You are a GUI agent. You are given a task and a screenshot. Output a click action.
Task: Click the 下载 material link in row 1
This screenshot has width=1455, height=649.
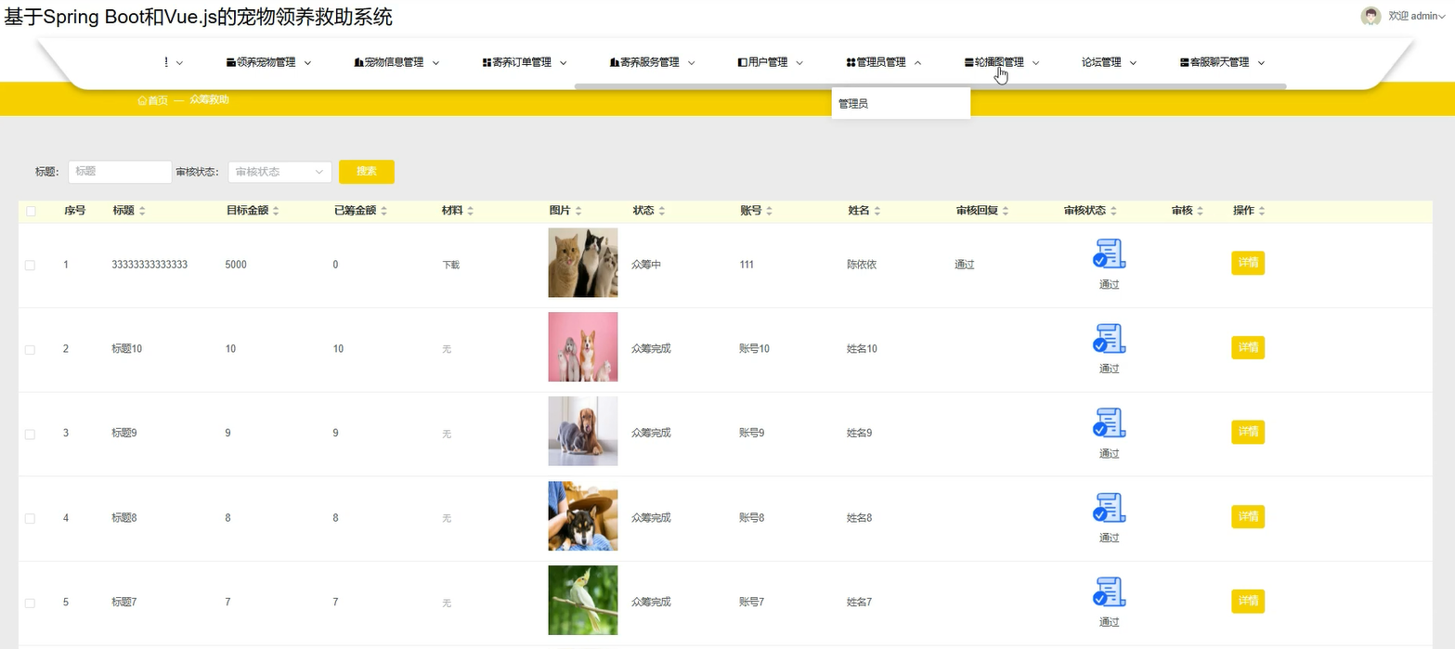pos(450,265)
